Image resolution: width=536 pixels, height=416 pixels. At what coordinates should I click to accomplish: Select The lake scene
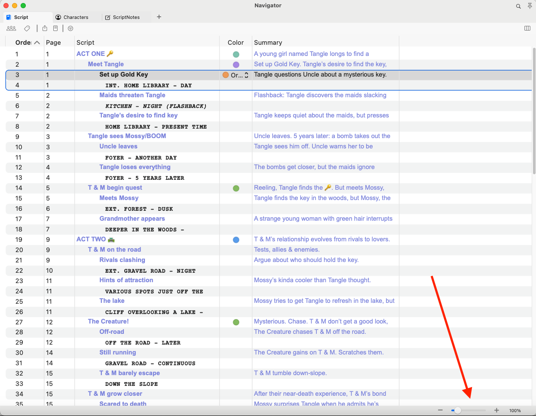point(112,301)
